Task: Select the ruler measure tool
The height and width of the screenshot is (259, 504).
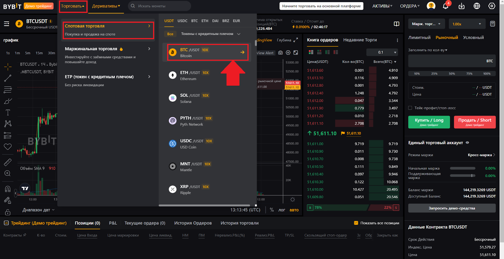Action: [x=8, y=162]
